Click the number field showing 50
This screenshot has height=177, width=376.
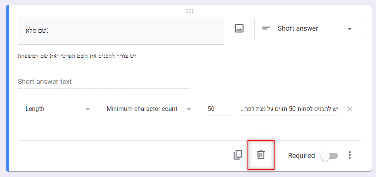point(219,109)
